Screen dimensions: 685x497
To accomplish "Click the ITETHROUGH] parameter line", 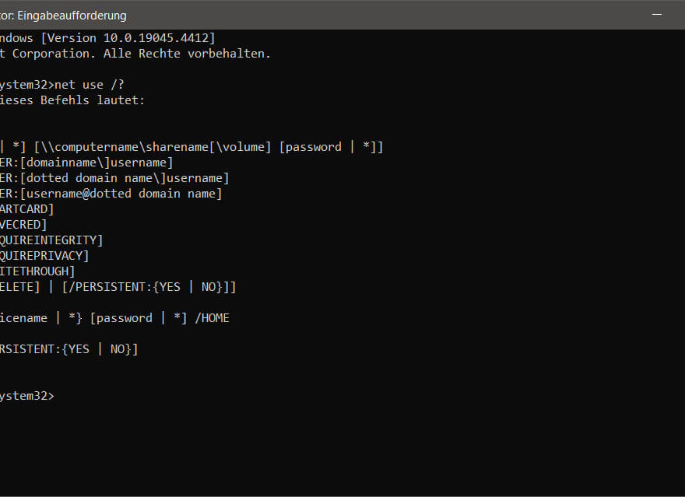I will click(37, 271).
